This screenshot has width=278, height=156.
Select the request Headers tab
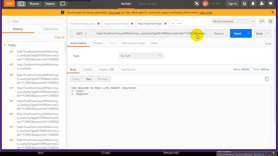click(98, 43)
